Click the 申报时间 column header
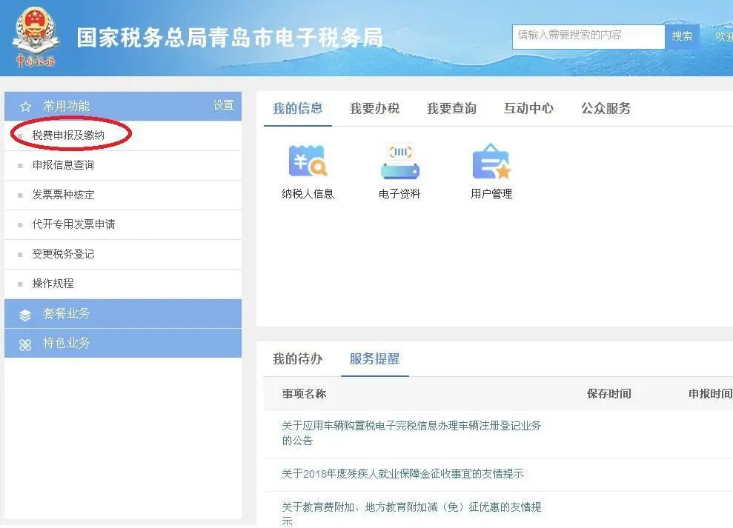 point(710,394)
